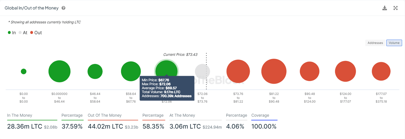Click the largest red bubble $81.22 to $90.48
Image resolution: width=405 pixels, height=139 pixels.
coord(274,71)
